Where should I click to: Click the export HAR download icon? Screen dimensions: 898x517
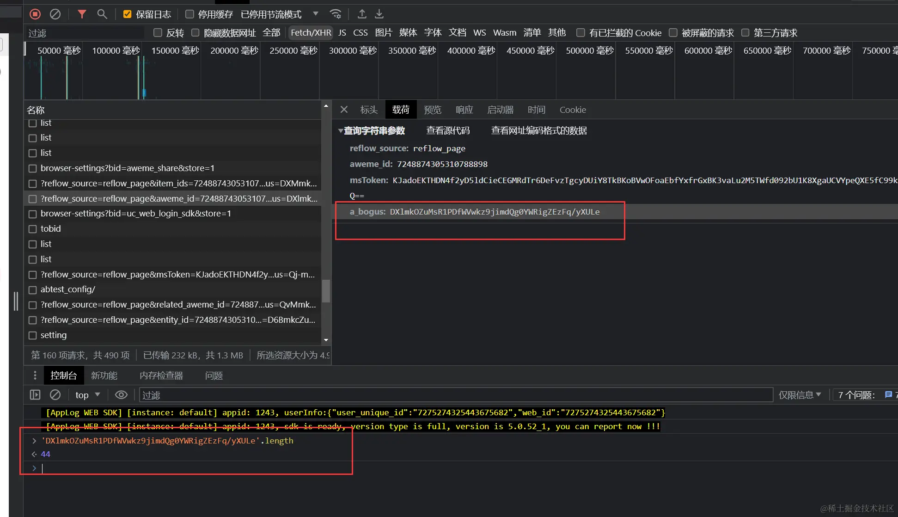pyautogui.click(x=379, y=14)
